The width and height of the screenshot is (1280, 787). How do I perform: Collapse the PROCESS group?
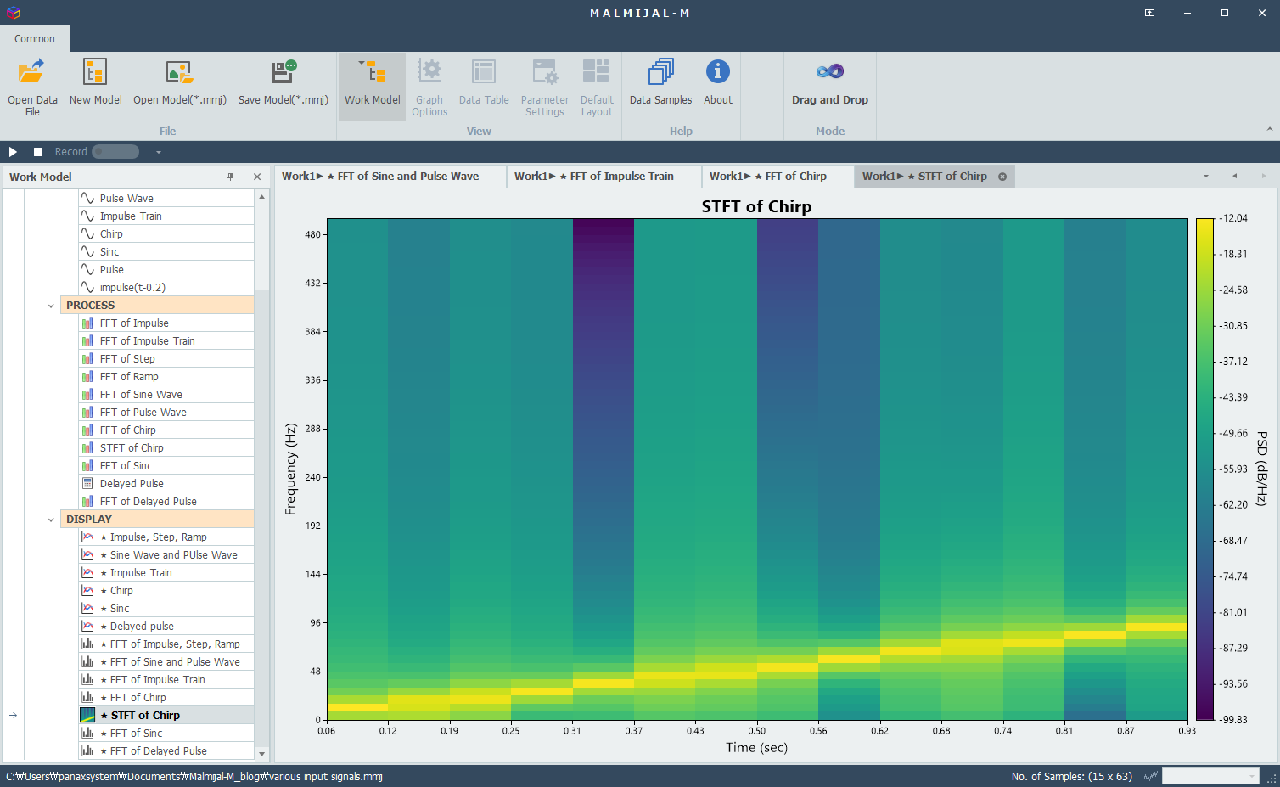tap(51, 306)
